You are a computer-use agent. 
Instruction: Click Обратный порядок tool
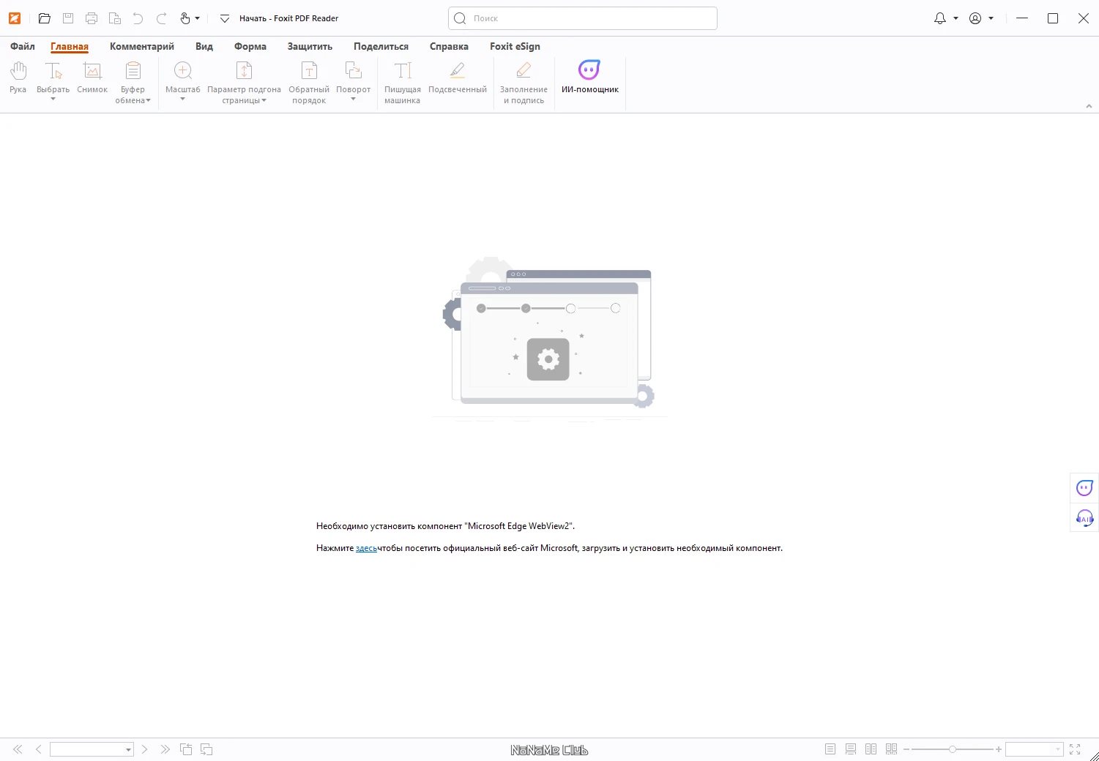(309, 83)
